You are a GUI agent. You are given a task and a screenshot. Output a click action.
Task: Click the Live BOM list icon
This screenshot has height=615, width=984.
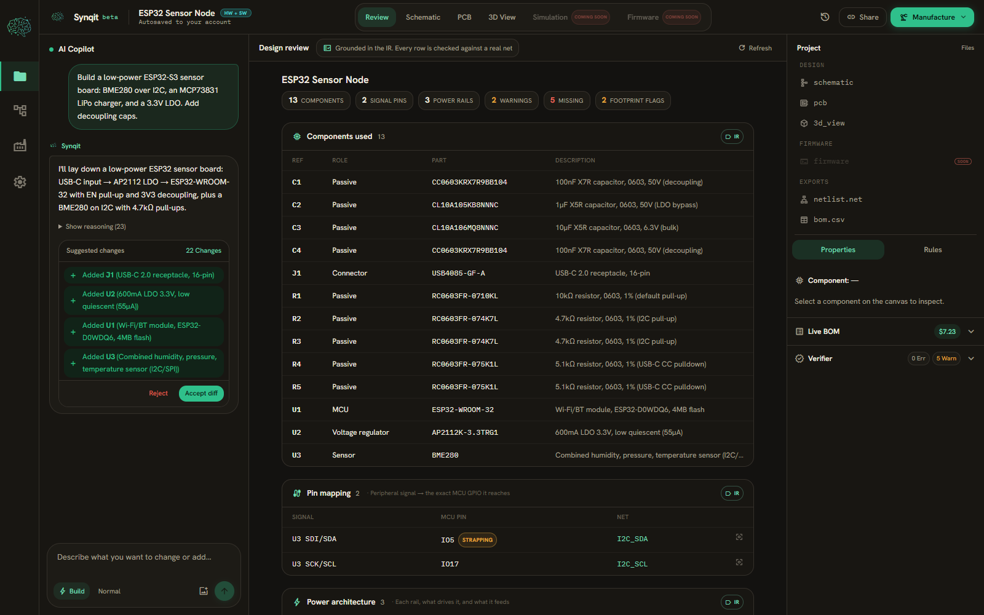pos(799,331)
